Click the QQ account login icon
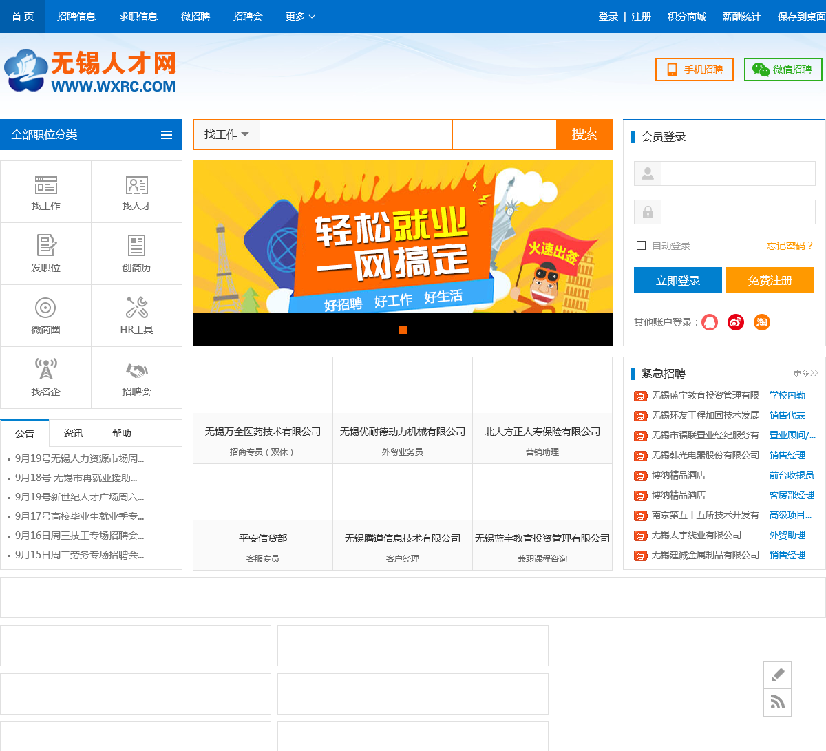This screenshot has height=751, width=826. (710, 322)
